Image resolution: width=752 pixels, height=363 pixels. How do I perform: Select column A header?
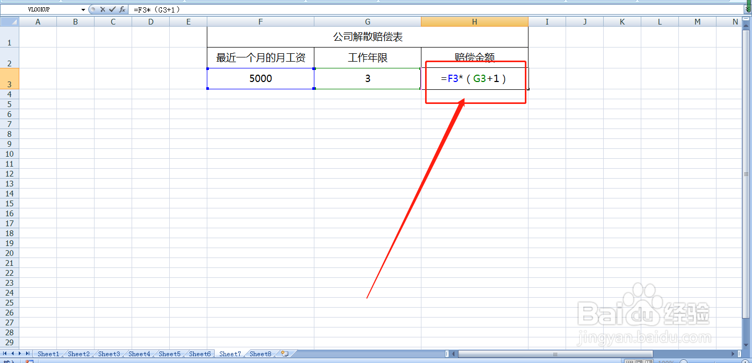click(x=38, y=21)
